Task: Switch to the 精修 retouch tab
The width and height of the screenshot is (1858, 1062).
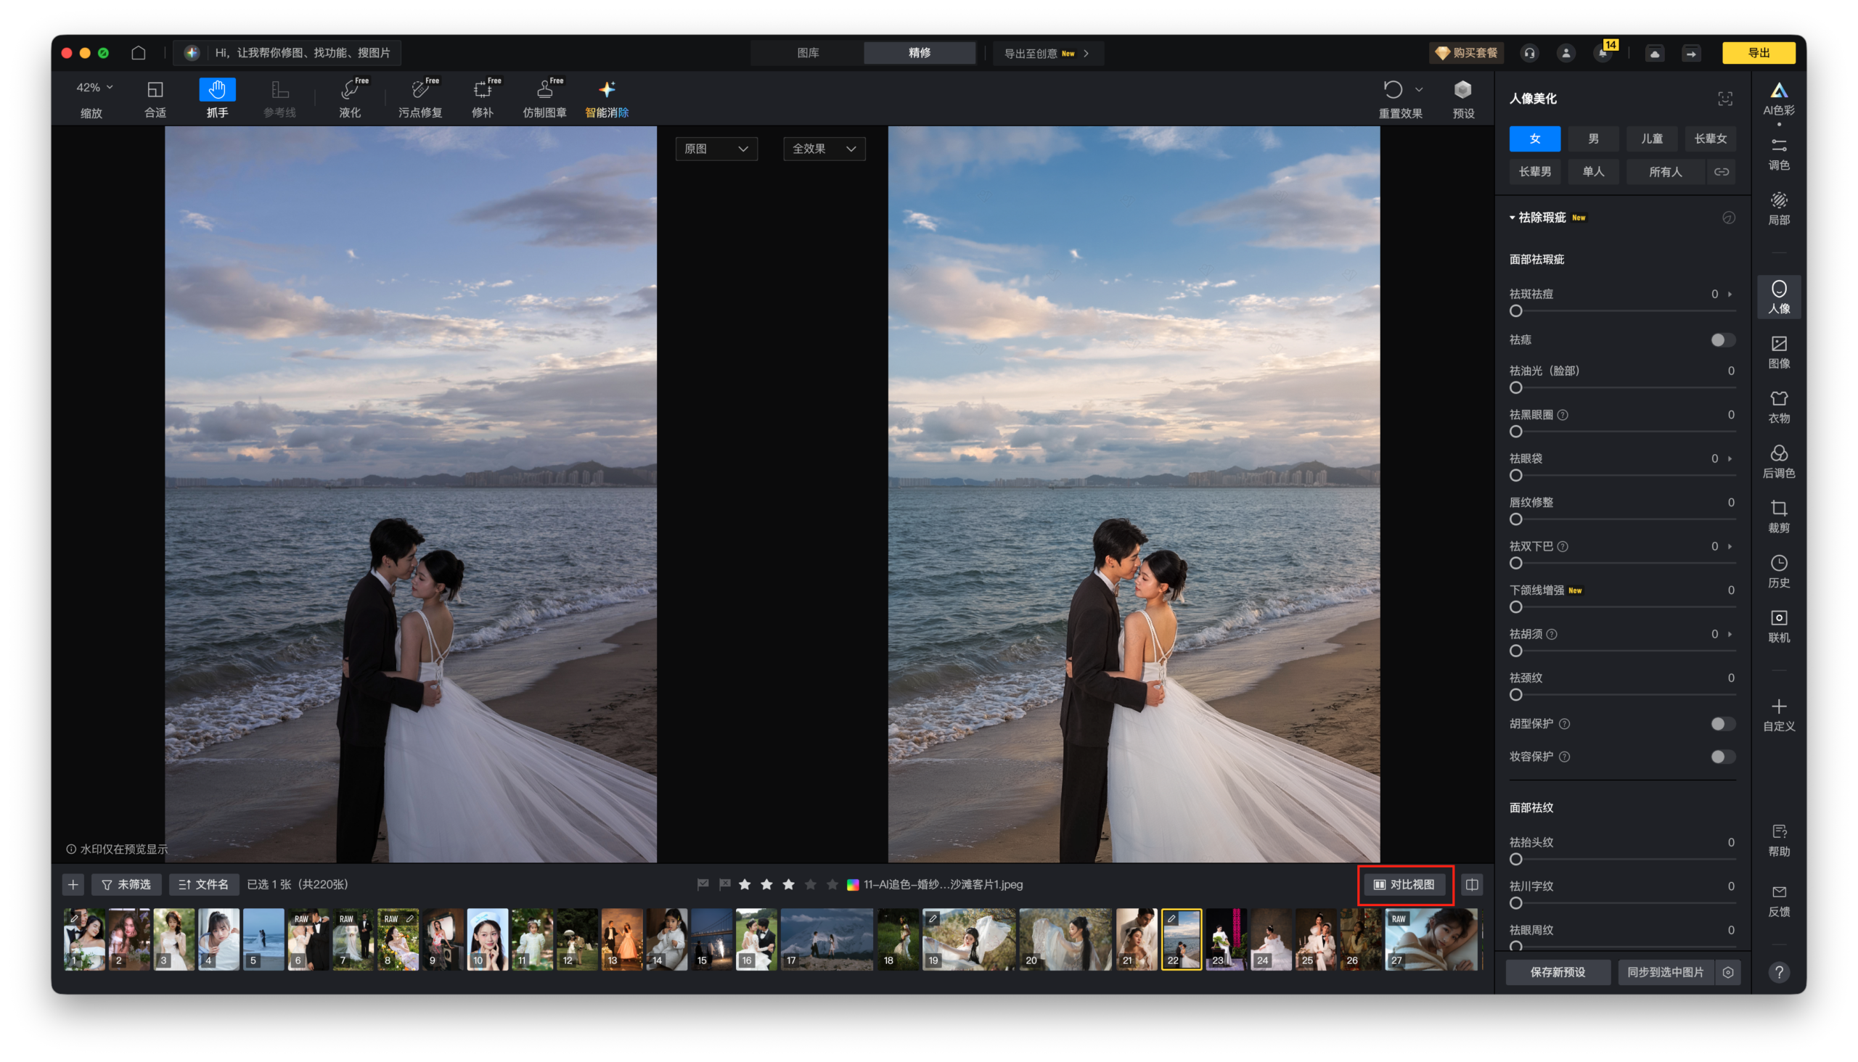Action: click(920, 53)
